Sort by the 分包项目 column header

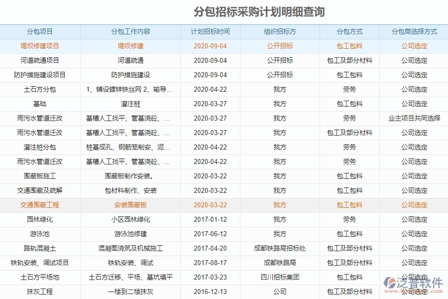coord(40,31)
